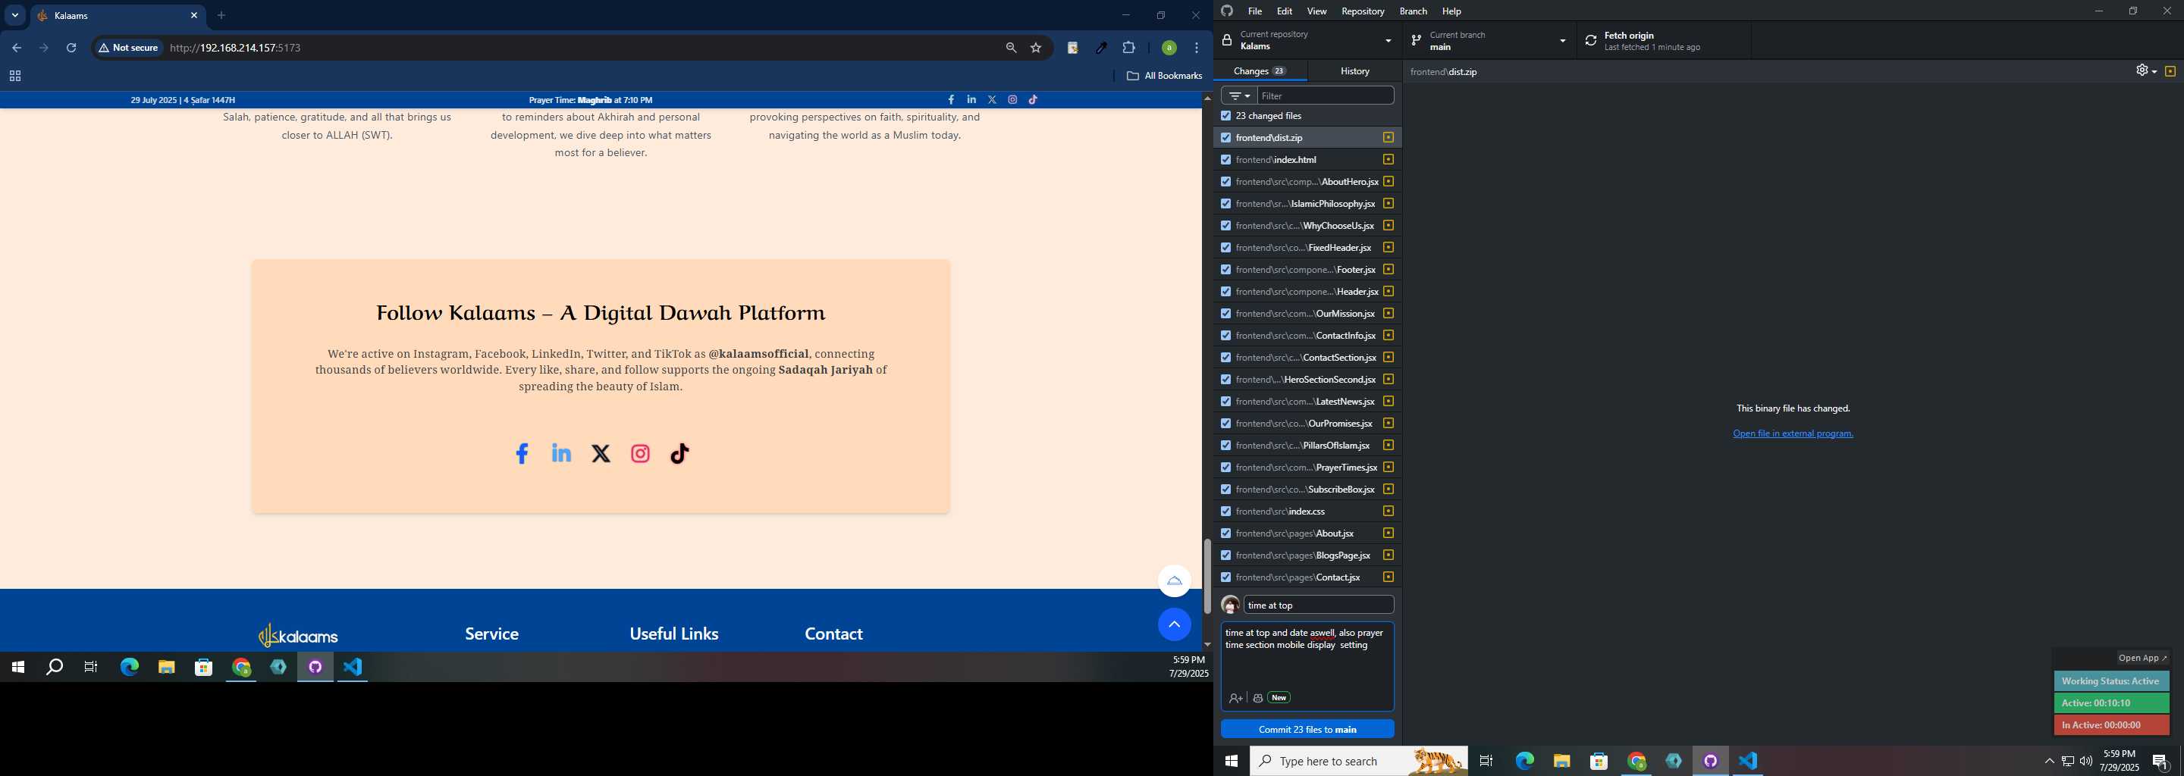
Task: Click the X icon in the site's top blue bar
Action: (992, 100)
